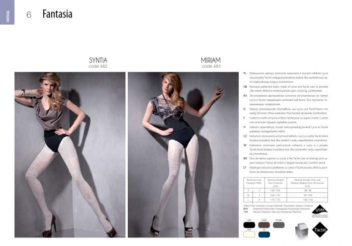Open the Miriam model photo

tap(183, 155)
